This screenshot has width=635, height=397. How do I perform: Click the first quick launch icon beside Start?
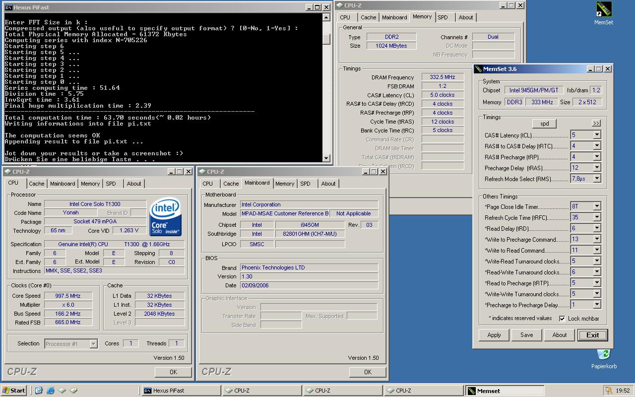pyautogui.click(x=39, y=391)
